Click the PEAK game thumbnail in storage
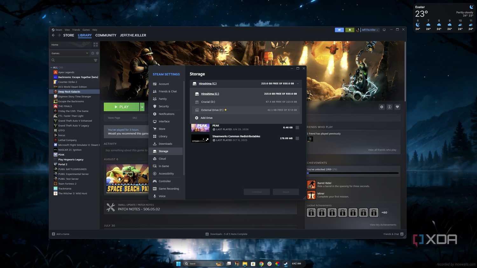The height and width of the screenshot is (268, 477). pos(200,128)
